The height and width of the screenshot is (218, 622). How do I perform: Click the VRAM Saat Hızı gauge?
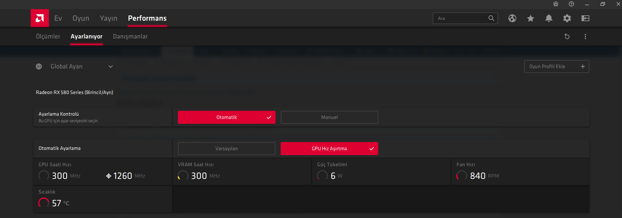(x=183, y=176)
